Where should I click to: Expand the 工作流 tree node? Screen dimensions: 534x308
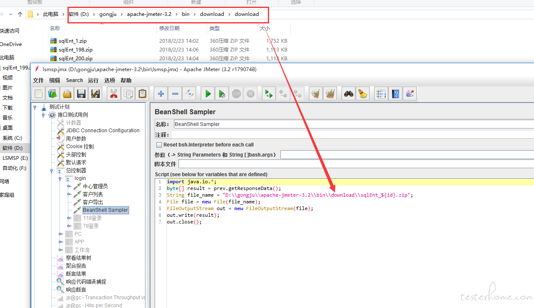(x=60, y=250)
